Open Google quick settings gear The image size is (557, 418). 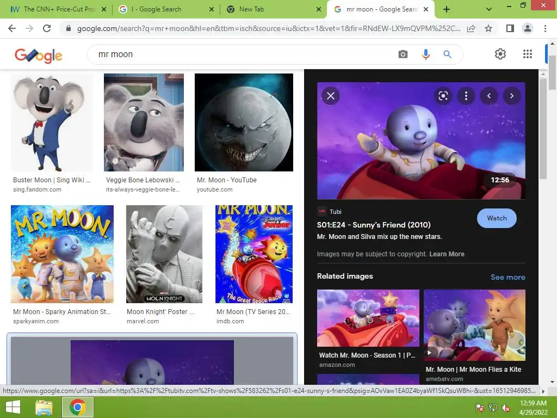[500, 54]
